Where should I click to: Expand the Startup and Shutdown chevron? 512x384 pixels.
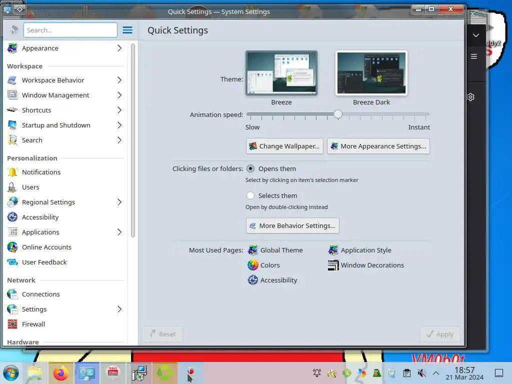click(x=119, y=125)
